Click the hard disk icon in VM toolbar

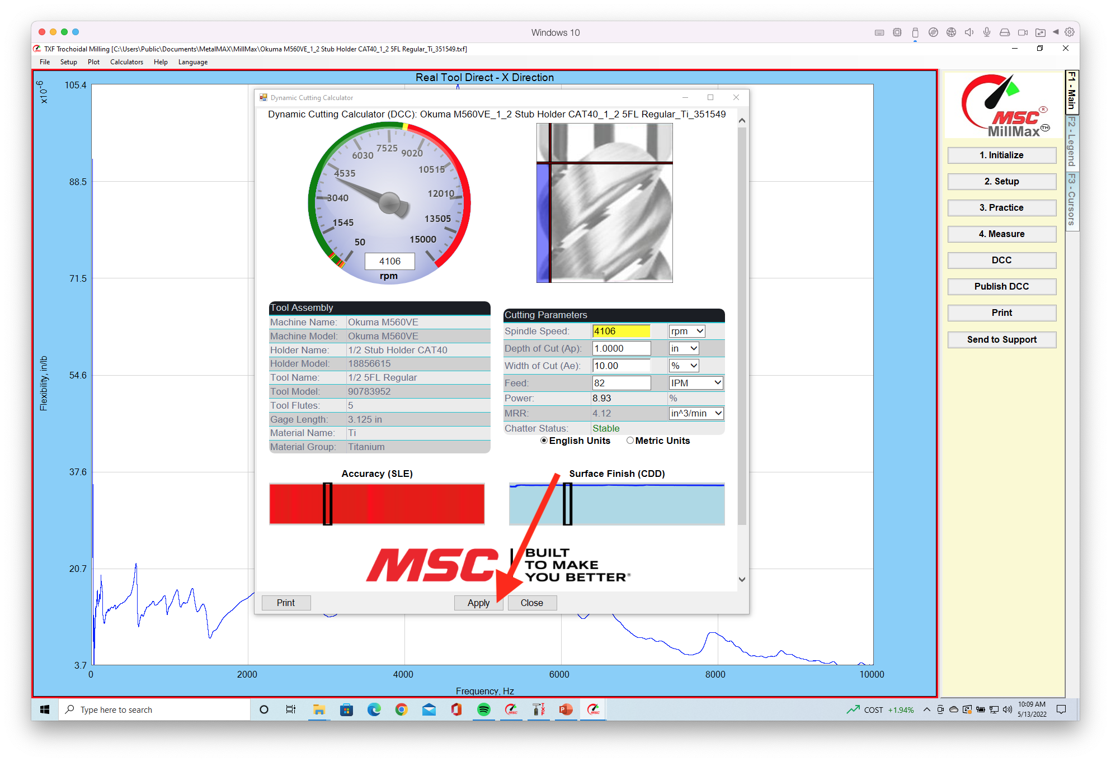pyautogui.click(x=1005, y=32)
